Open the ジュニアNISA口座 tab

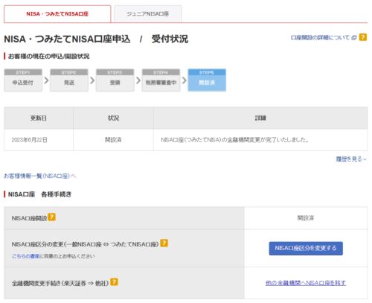tap(148, 14)
